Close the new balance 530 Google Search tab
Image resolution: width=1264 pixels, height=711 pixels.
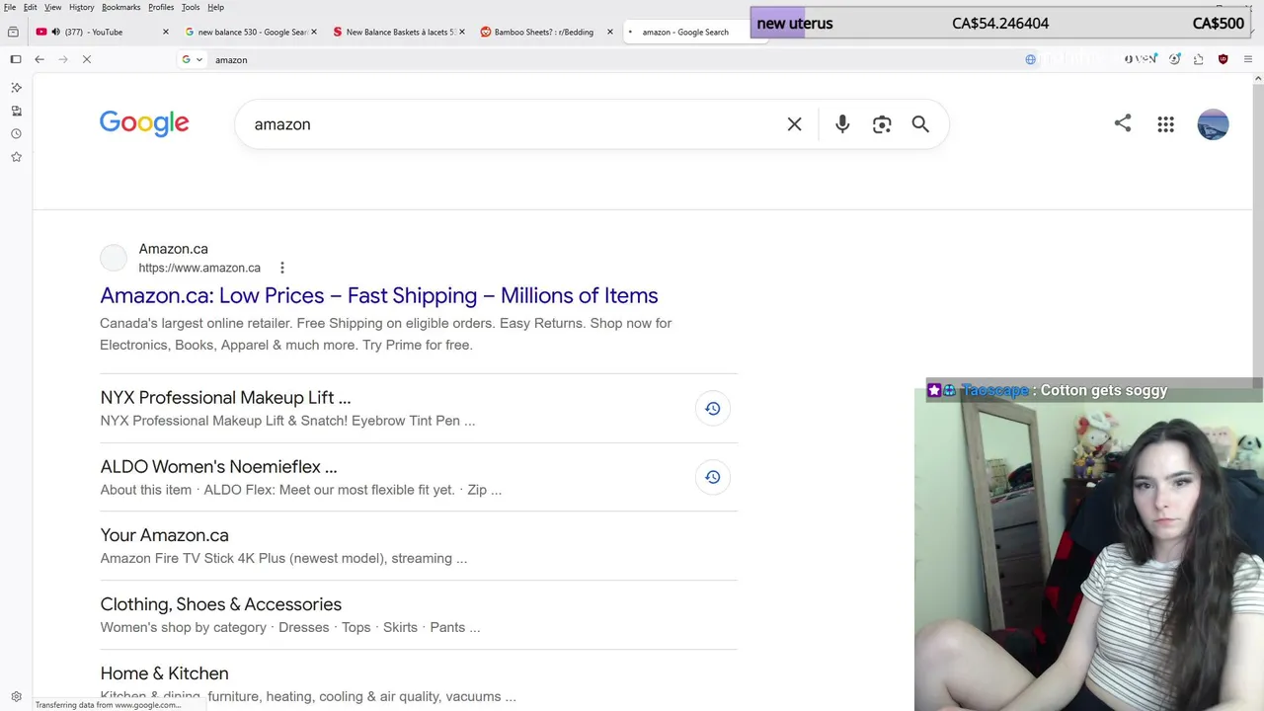(x=314, y=32)
